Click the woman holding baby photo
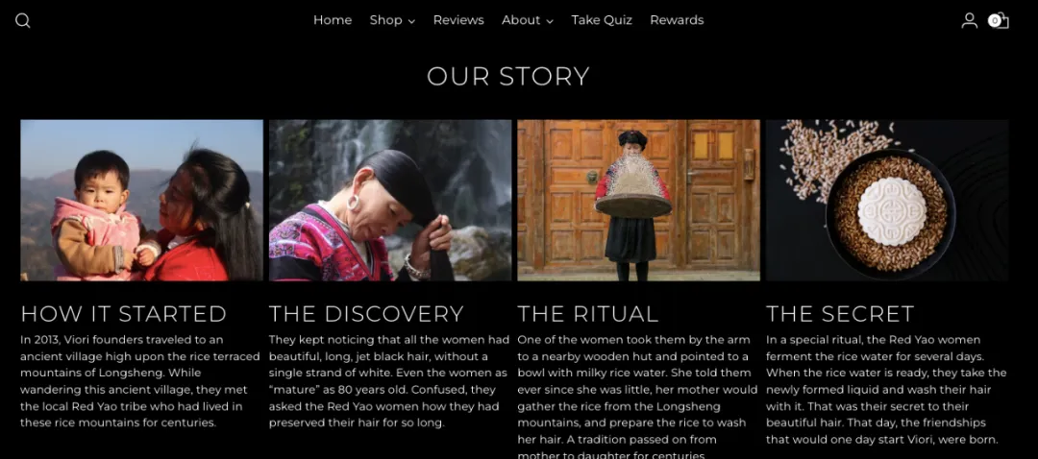Image resolution: width=1038 pixels, height=459 pixels. pyautogui.click(x=141, y=201)
